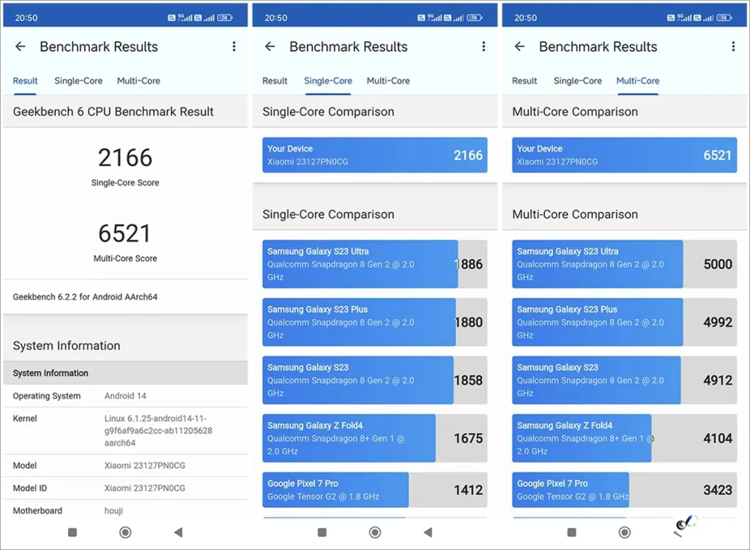This screenshot has width=750, height=550.
Task: Open the three-dot menu on the Multi-Core Comparison screen
Action: (x=733, y=46)
